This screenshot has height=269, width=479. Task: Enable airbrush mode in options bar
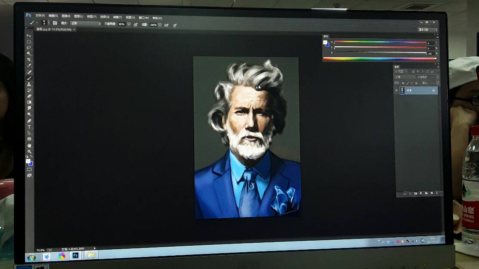167,25
